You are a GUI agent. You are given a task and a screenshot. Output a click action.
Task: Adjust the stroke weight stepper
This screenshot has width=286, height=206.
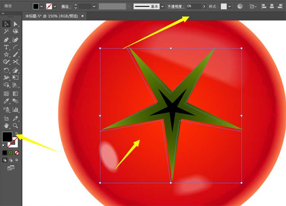[x=76, y=7]
